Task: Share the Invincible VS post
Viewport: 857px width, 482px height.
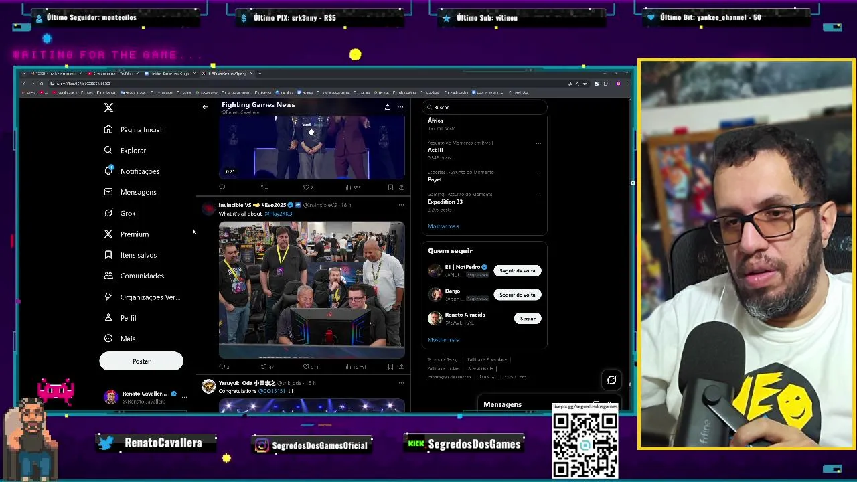Action: [401, 367]
